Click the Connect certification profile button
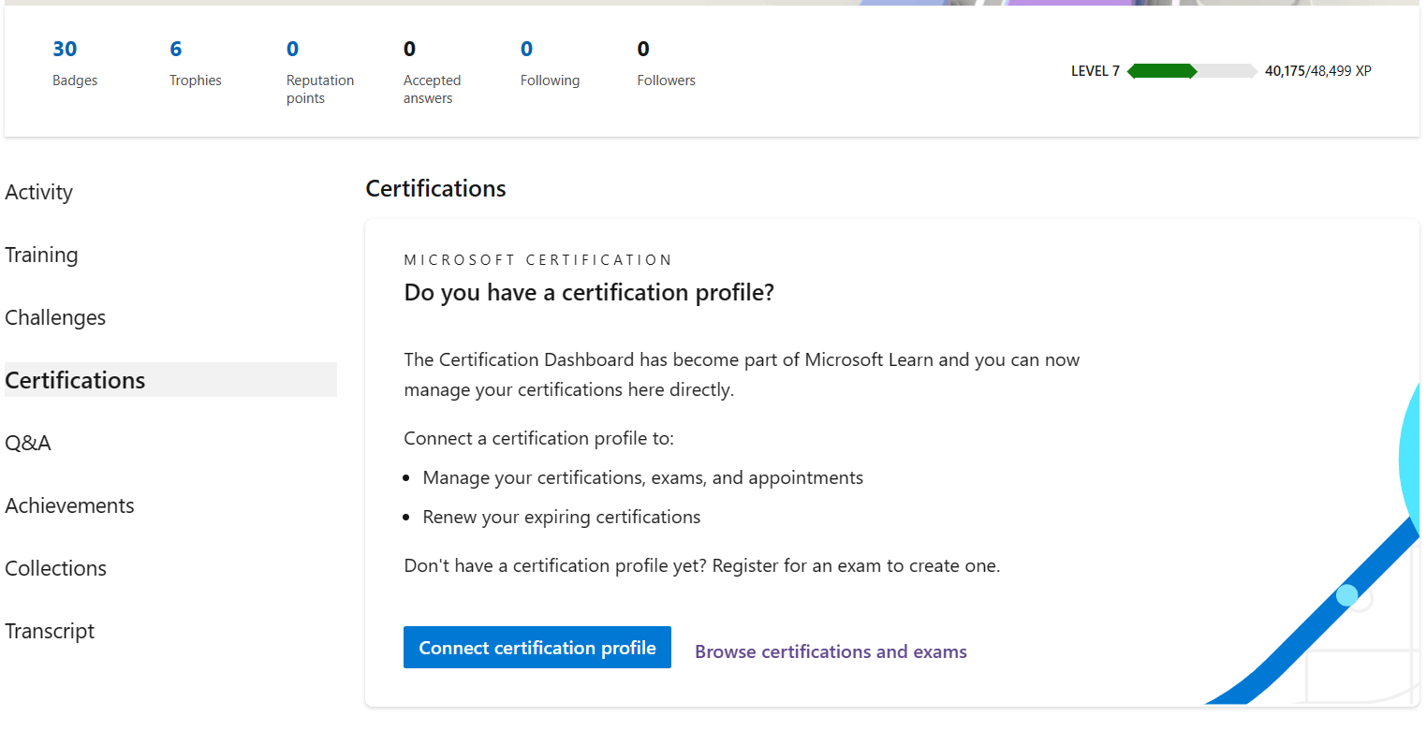 coord(537,648)
